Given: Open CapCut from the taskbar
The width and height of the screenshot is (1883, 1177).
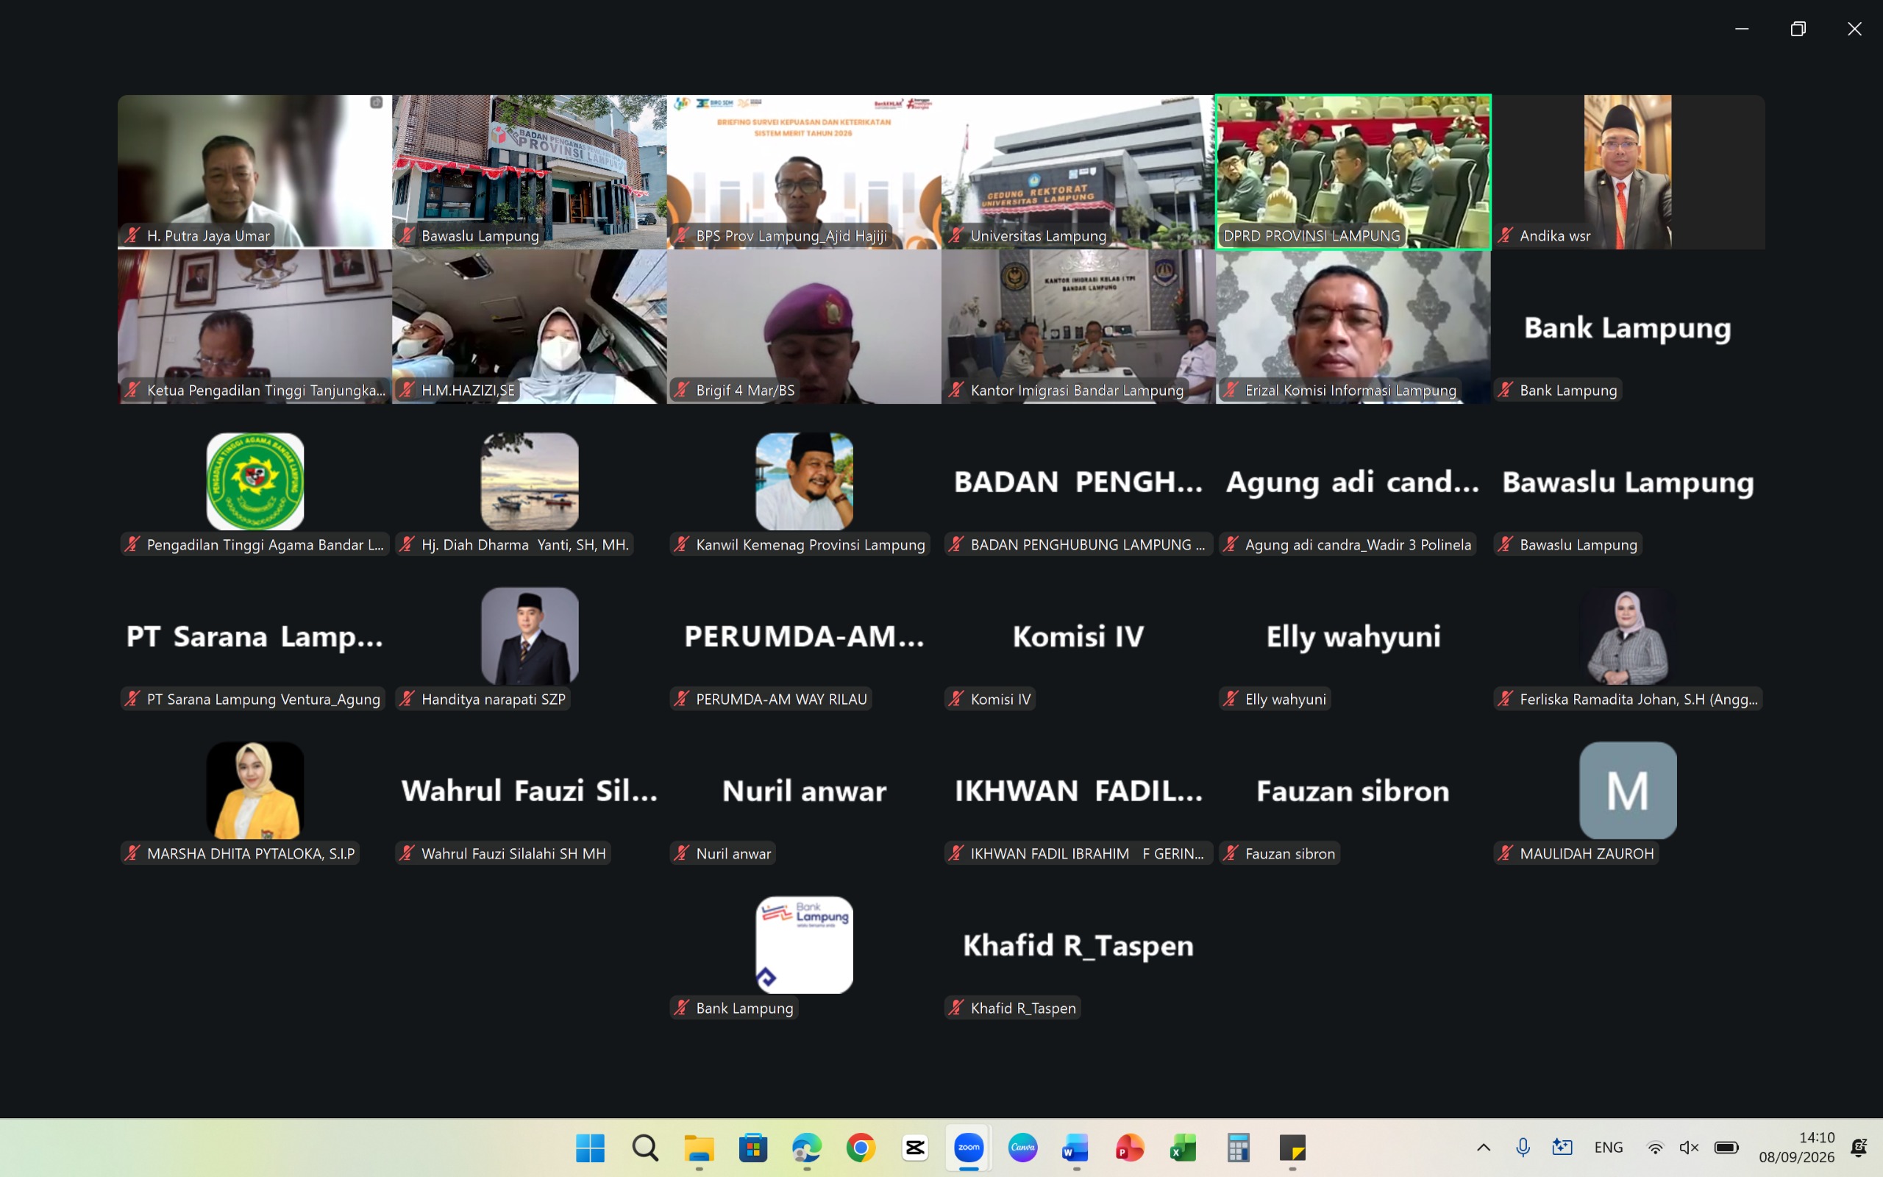Looking at the screenshot, I should (915, 1148).
